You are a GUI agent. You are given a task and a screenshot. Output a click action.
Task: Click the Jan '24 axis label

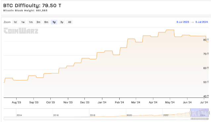[102, 102]
